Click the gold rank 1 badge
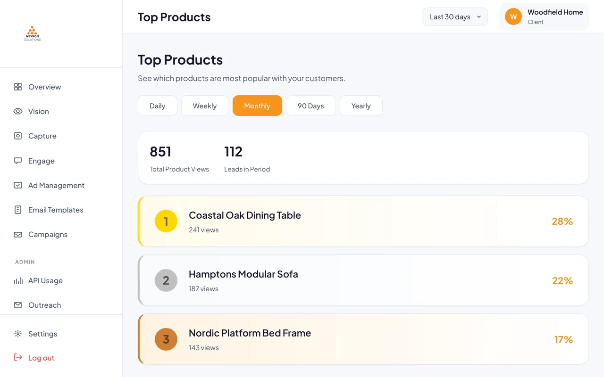This screenshot has height=377, width=604. tap(166, 221)
